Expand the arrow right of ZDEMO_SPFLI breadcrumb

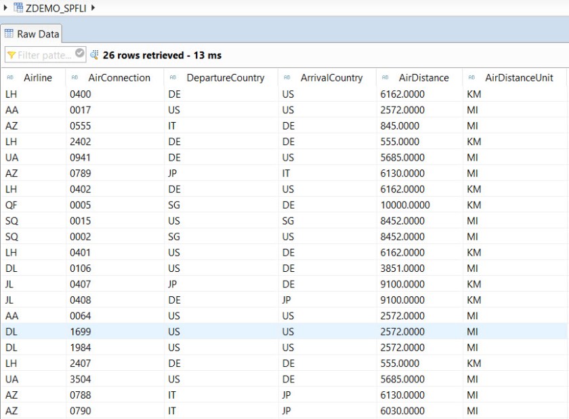pos(92,7)
